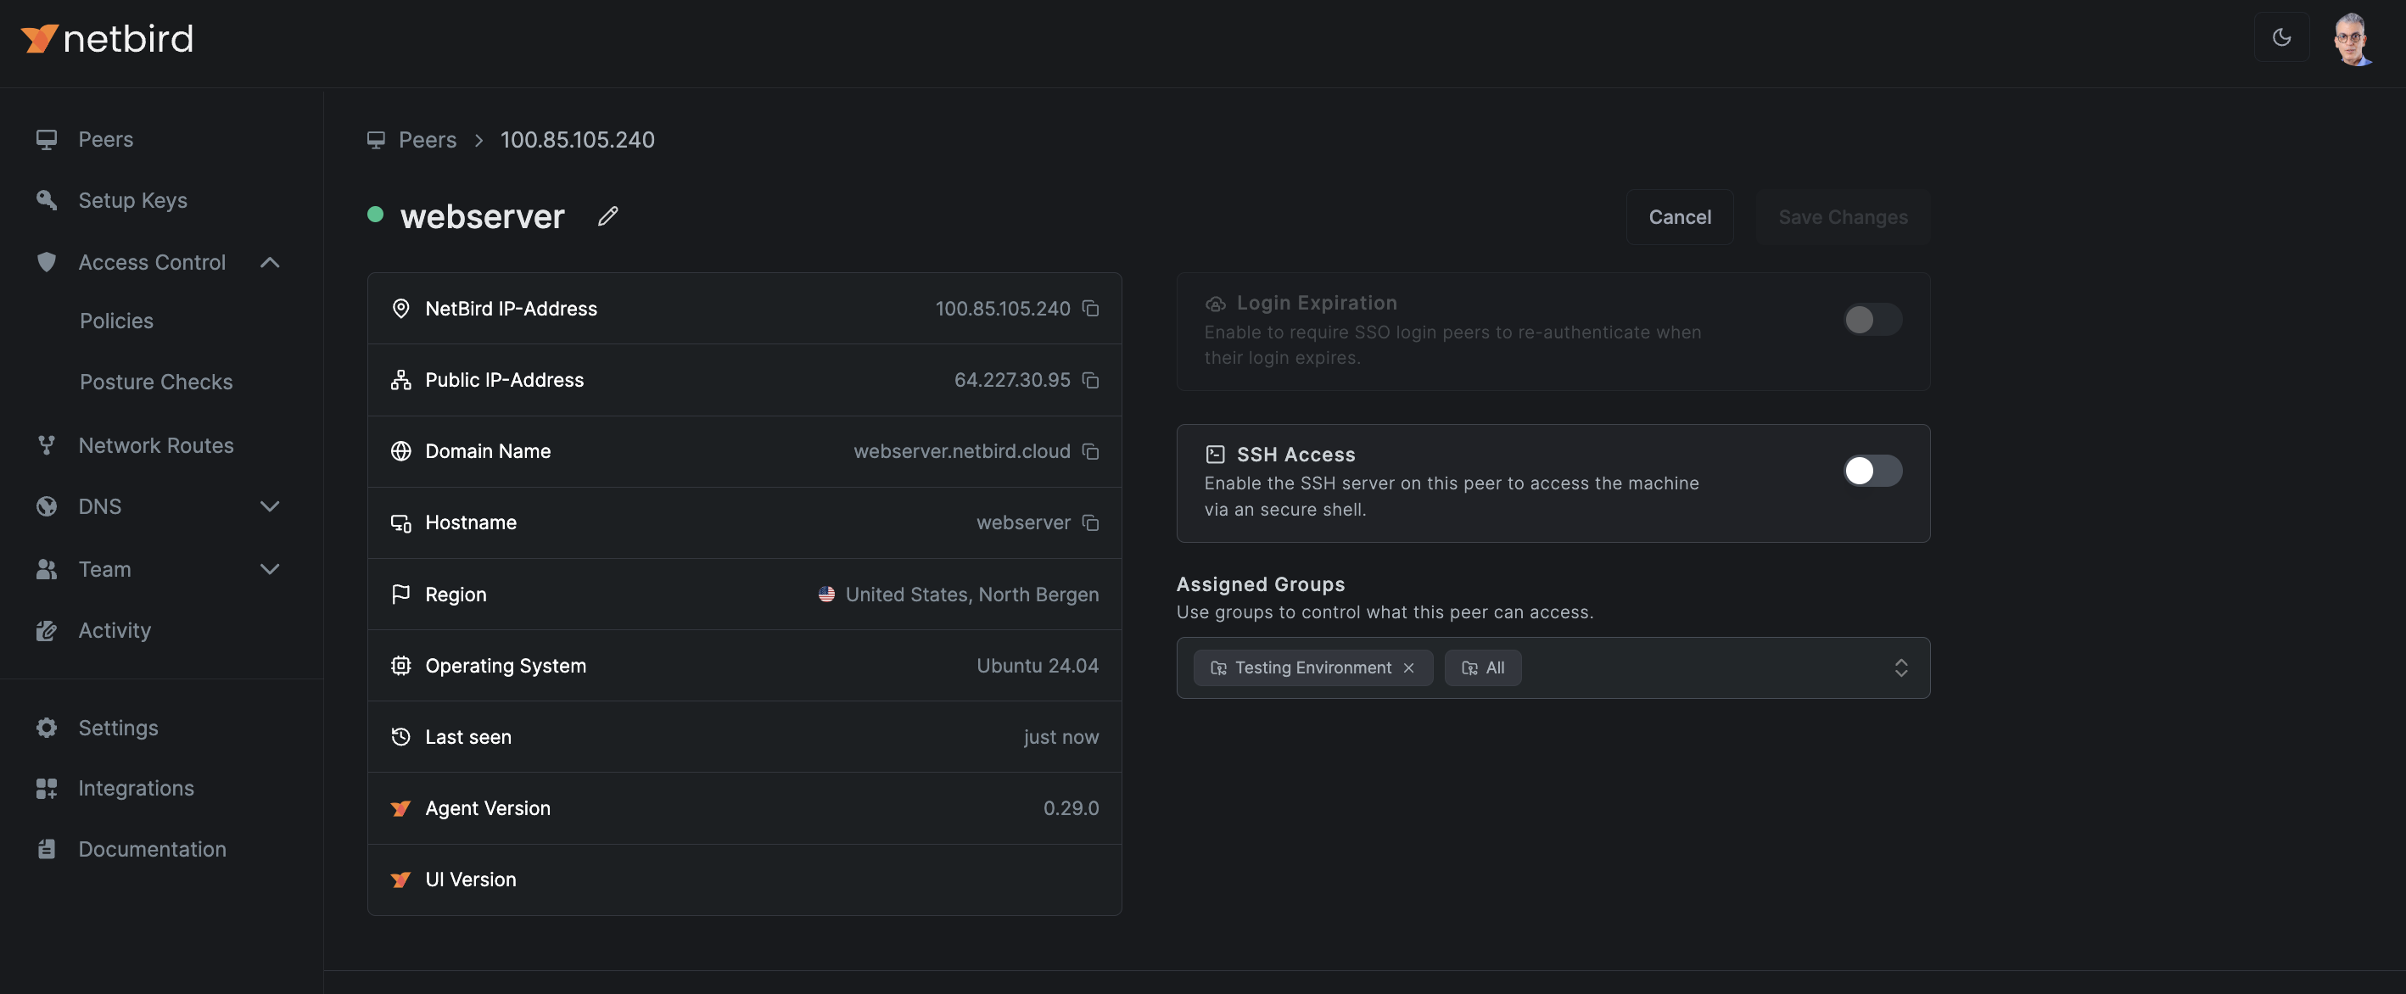Go to Policies under Access Control
Viewport: 2406px width, 994px height.
117,321
